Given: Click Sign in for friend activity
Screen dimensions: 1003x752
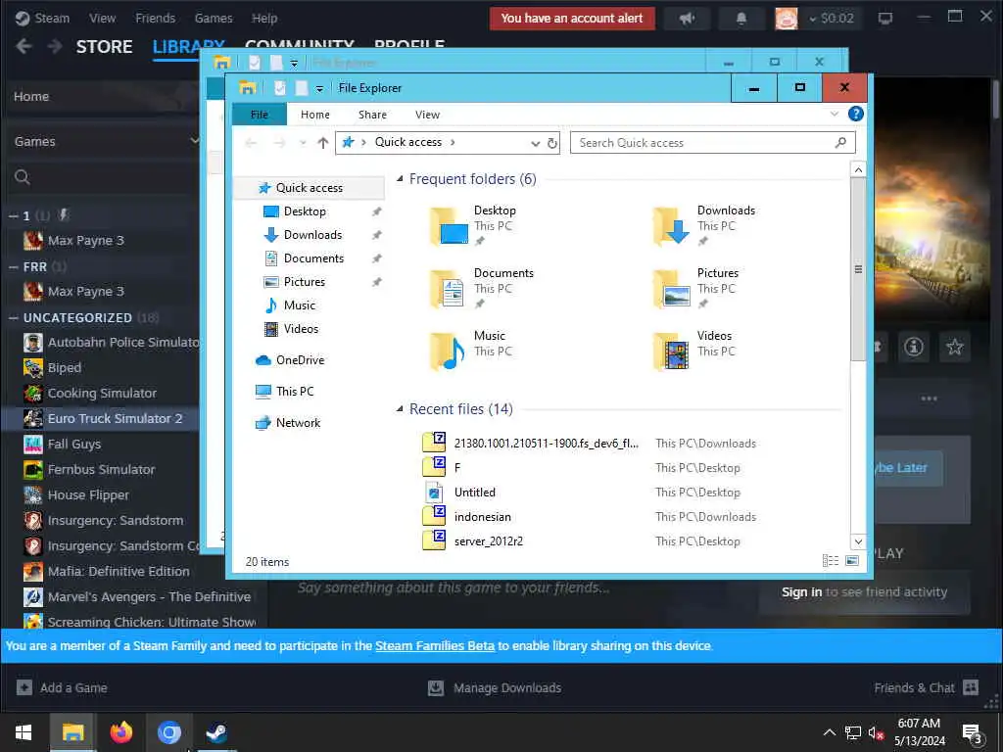Looking at the screenshot, I should tap(801, 592).
